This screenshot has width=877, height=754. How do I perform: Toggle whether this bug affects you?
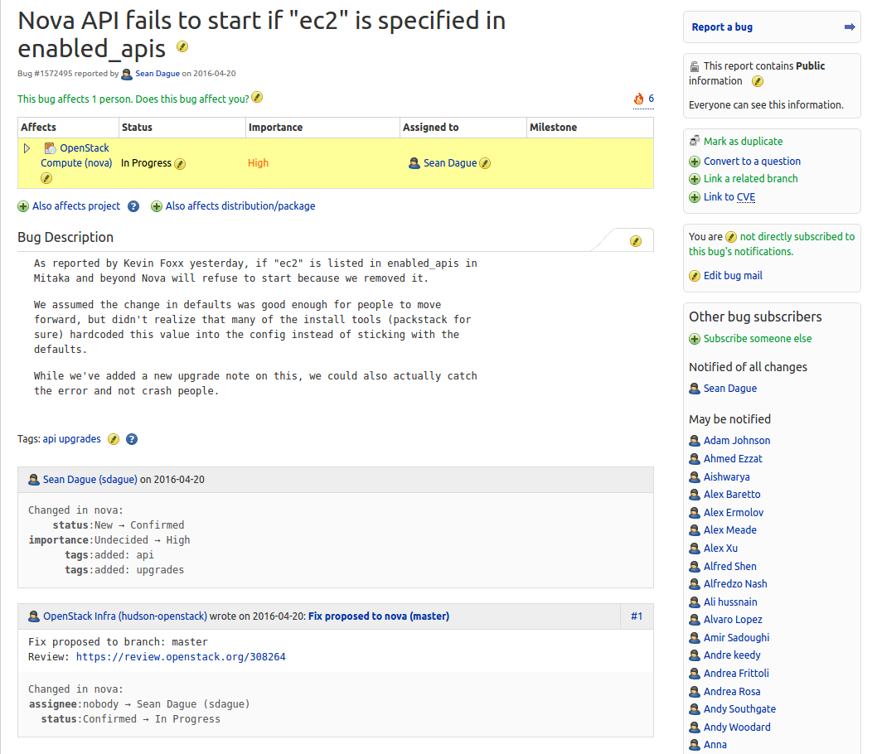tap(257, 98)
